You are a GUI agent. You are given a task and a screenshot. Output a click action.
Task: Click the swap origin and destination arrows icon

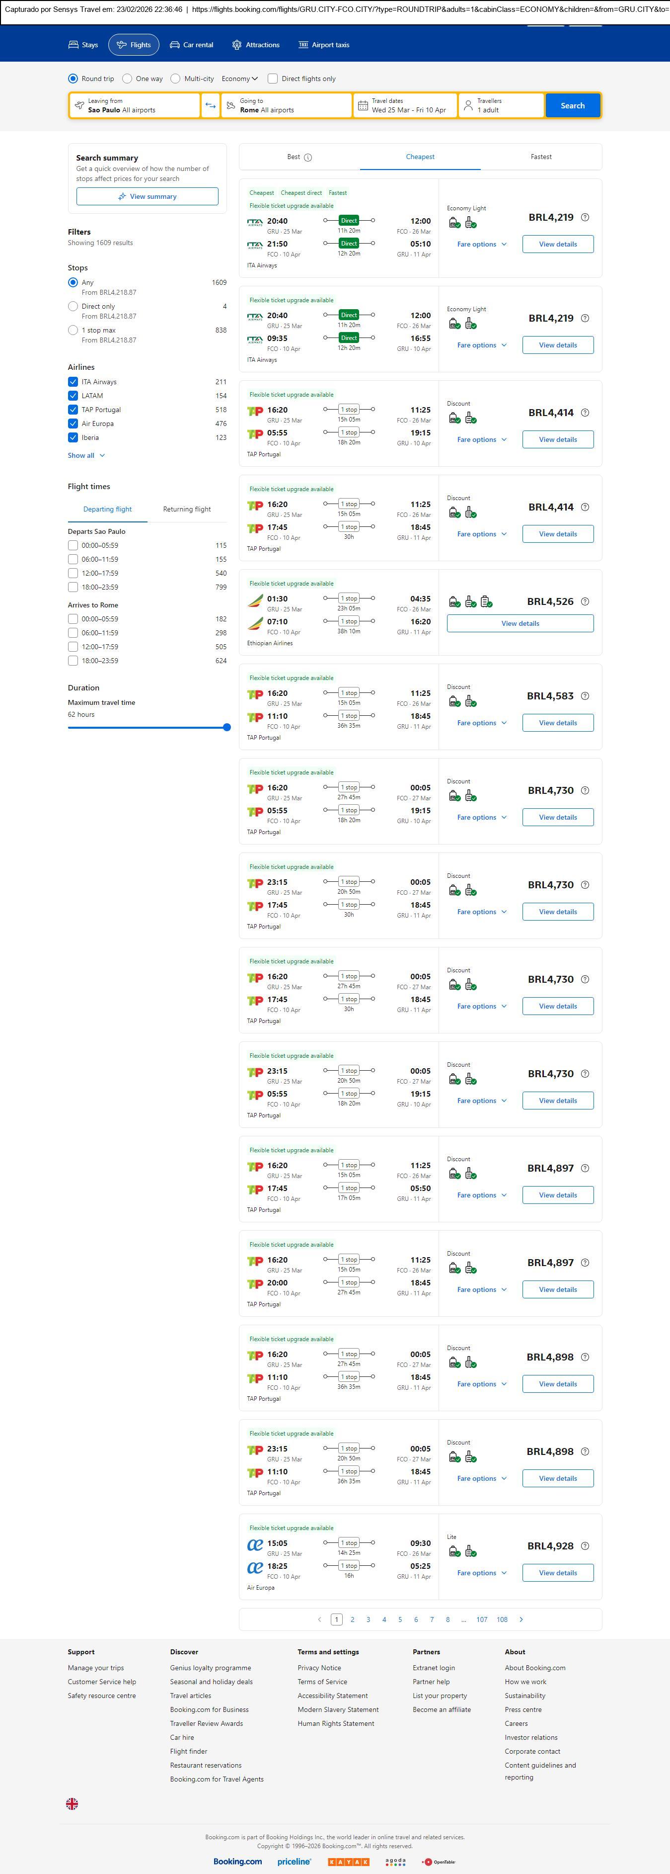210,105
